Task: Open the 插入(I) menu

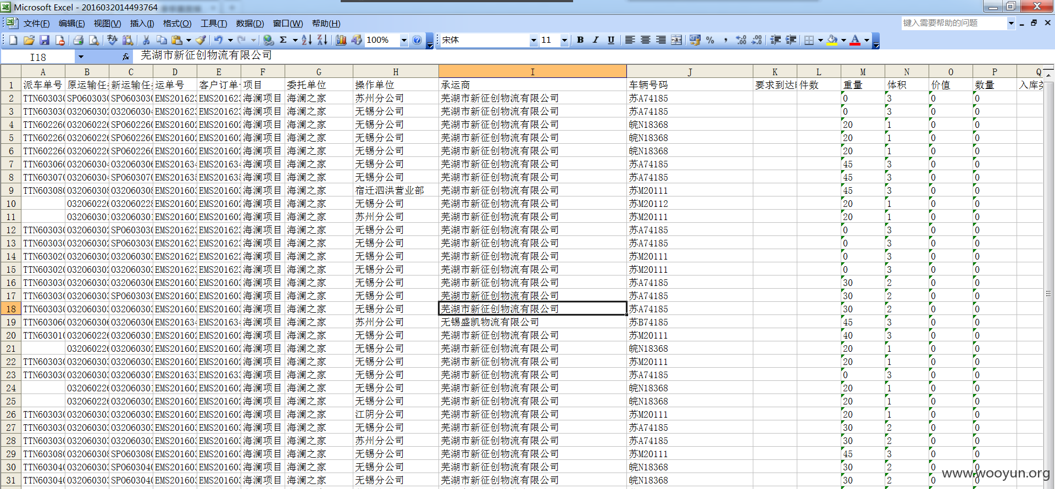Action: pos(142,24)
